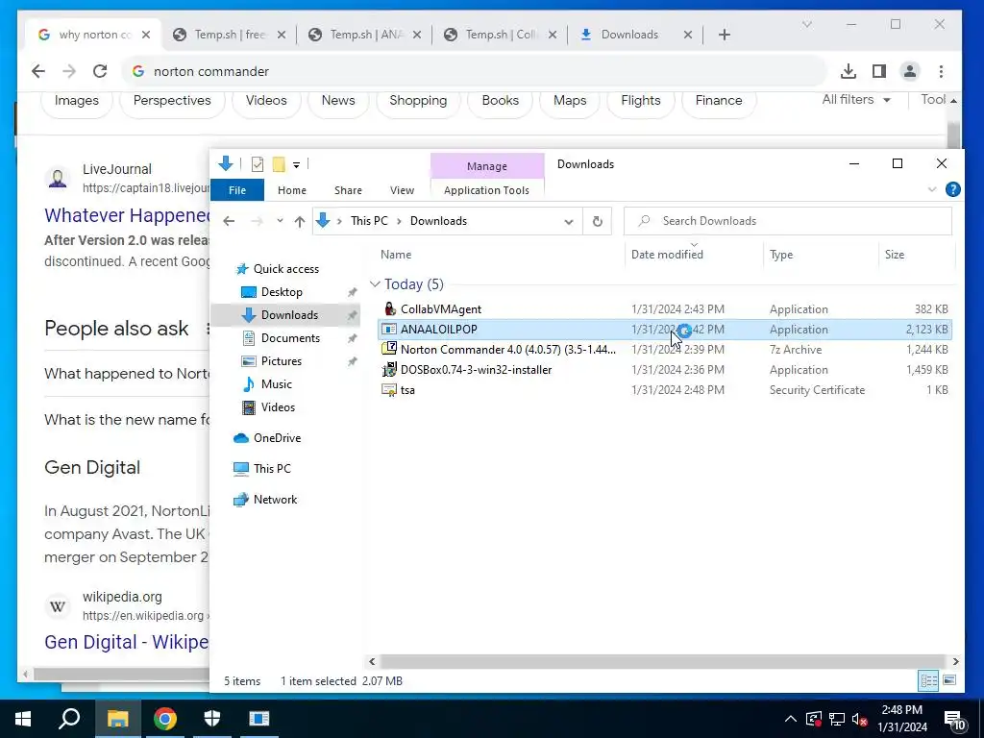Select the DOSBox0.74-3-win32-installer file

click(x=665, y=370)
